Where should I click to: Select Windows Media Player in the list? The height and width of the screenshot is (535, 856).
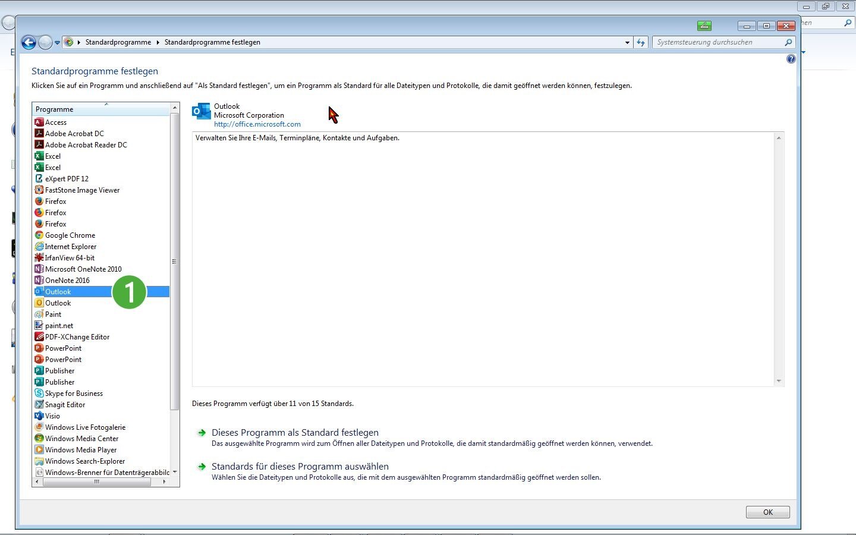[x=102, y=450]
